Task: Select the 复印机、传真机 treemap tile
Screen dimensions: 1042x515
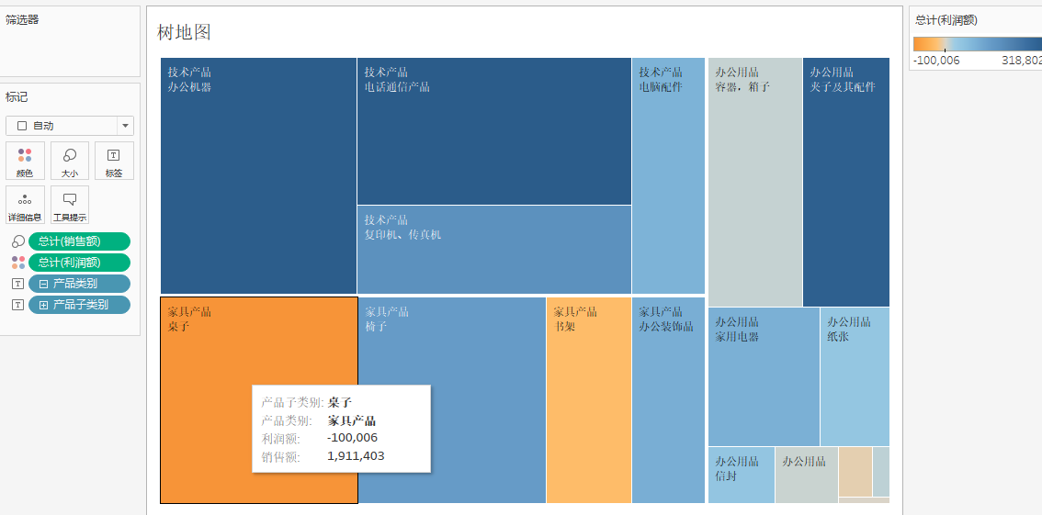Action: point(493,250)
